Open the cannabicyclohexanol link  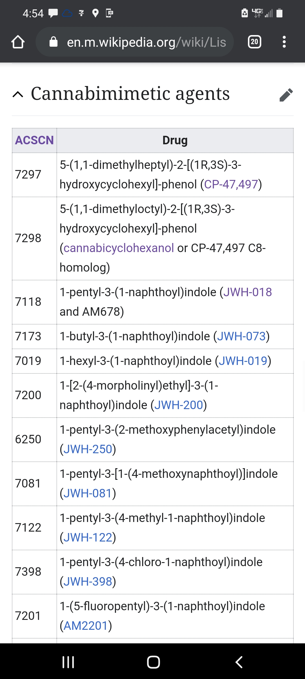click(119, 248)
